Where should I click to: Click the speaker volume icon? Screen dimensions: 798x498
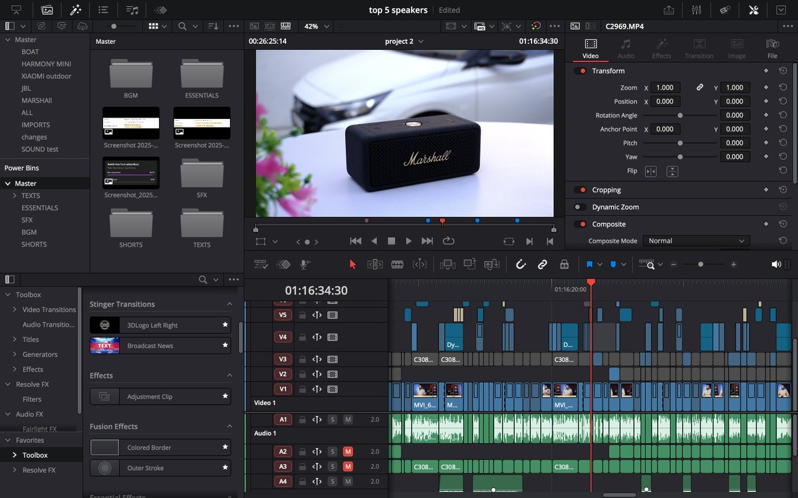pyautogui.click(x=775, y=264)
